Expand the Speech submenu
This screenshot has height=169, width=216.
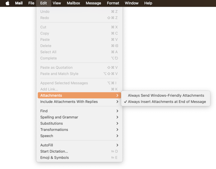(x=79, y=136)
